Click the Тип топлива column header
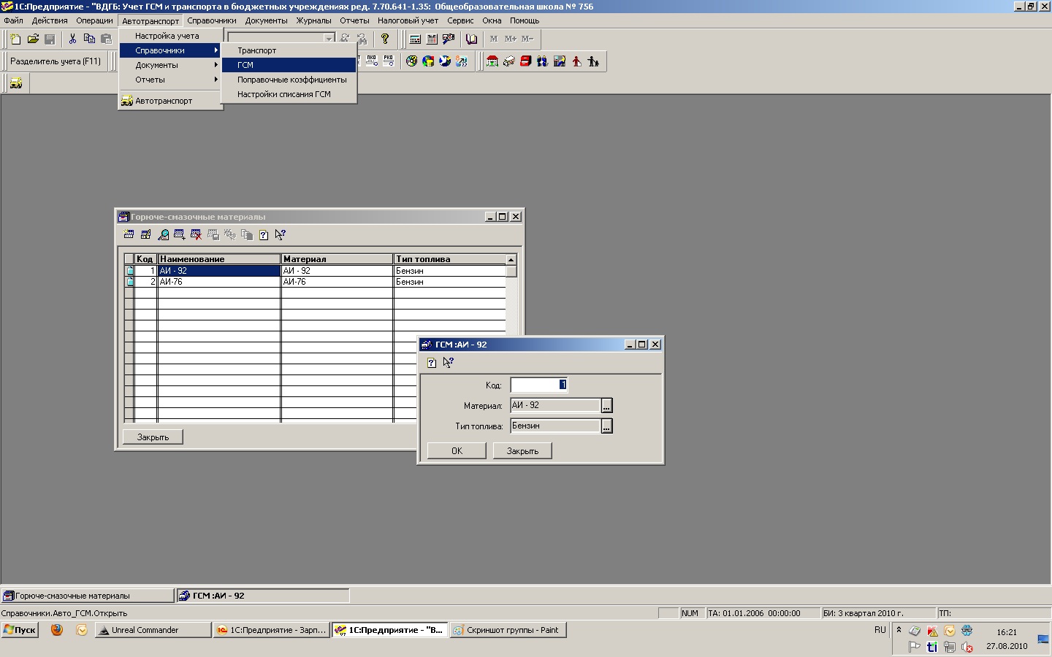 click(x=449, y=259)
